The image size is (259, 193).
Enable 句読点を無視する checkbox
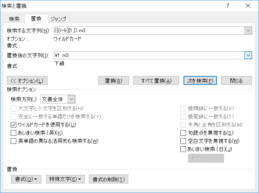pos(183,133)
